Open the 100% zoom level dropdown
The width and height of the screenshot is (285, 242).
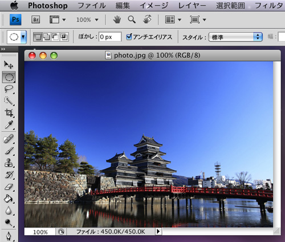(87, 20)
